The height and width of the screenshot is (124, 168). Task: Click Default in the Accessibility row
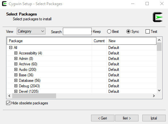114,53
